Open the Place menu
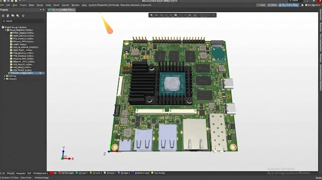The width and height of the screenshot is (322, 180). pyautogui.click(x=31, y=5)
